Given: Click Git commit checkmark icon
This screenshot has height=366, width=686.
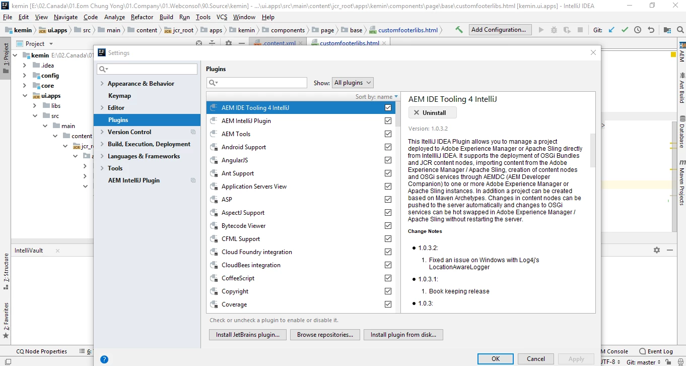Looking at the screenshot, I should click(x=625, y=30).
